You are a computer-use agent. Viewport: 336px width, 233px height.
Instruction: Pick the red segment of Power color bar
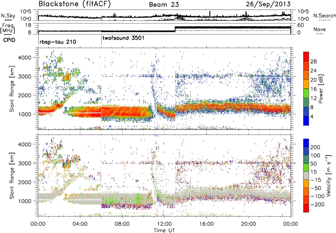(x=306, y=56)
